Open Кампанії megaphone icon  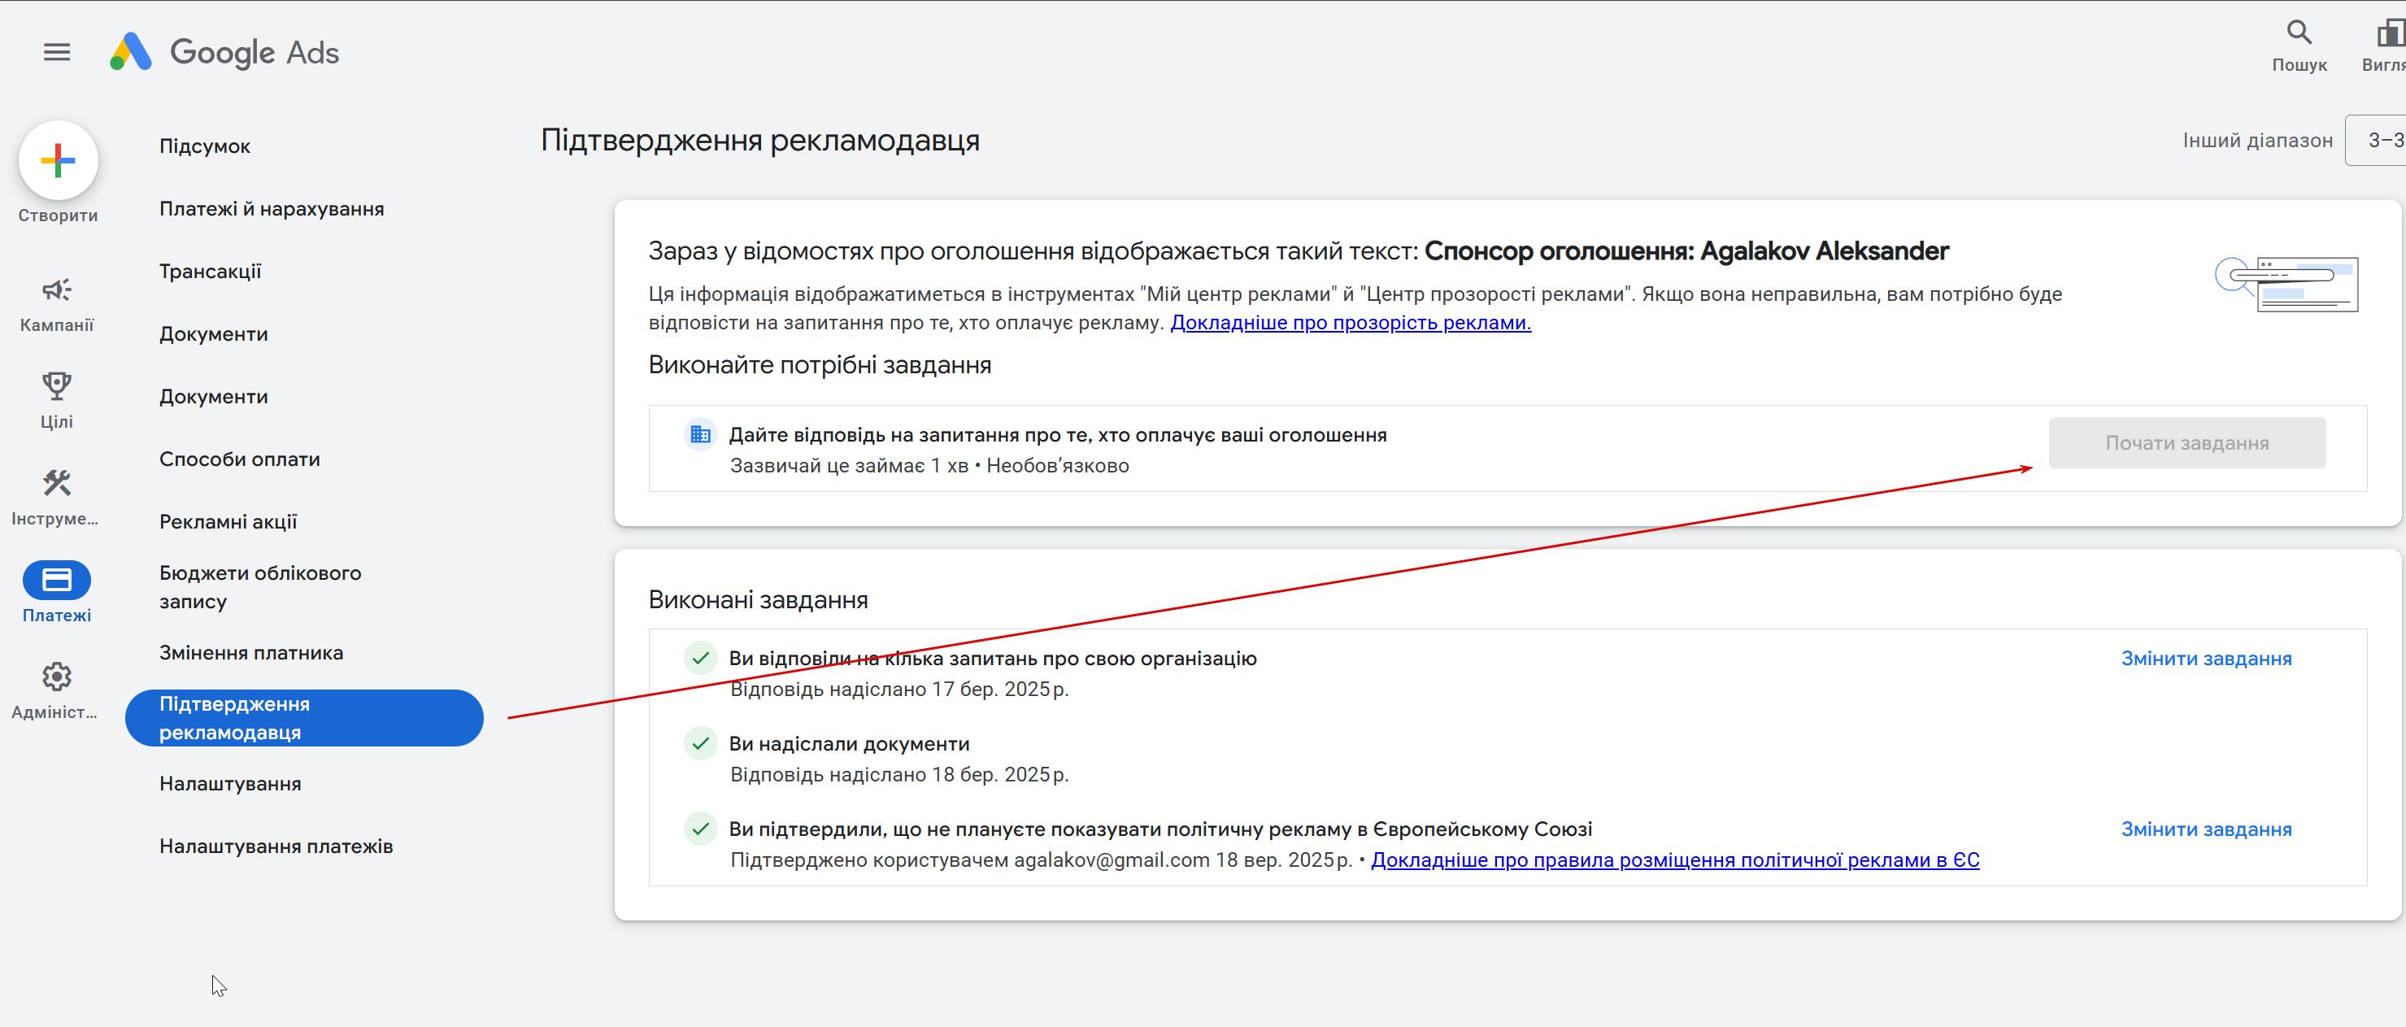pyautogui.click(x=57, y=291)
